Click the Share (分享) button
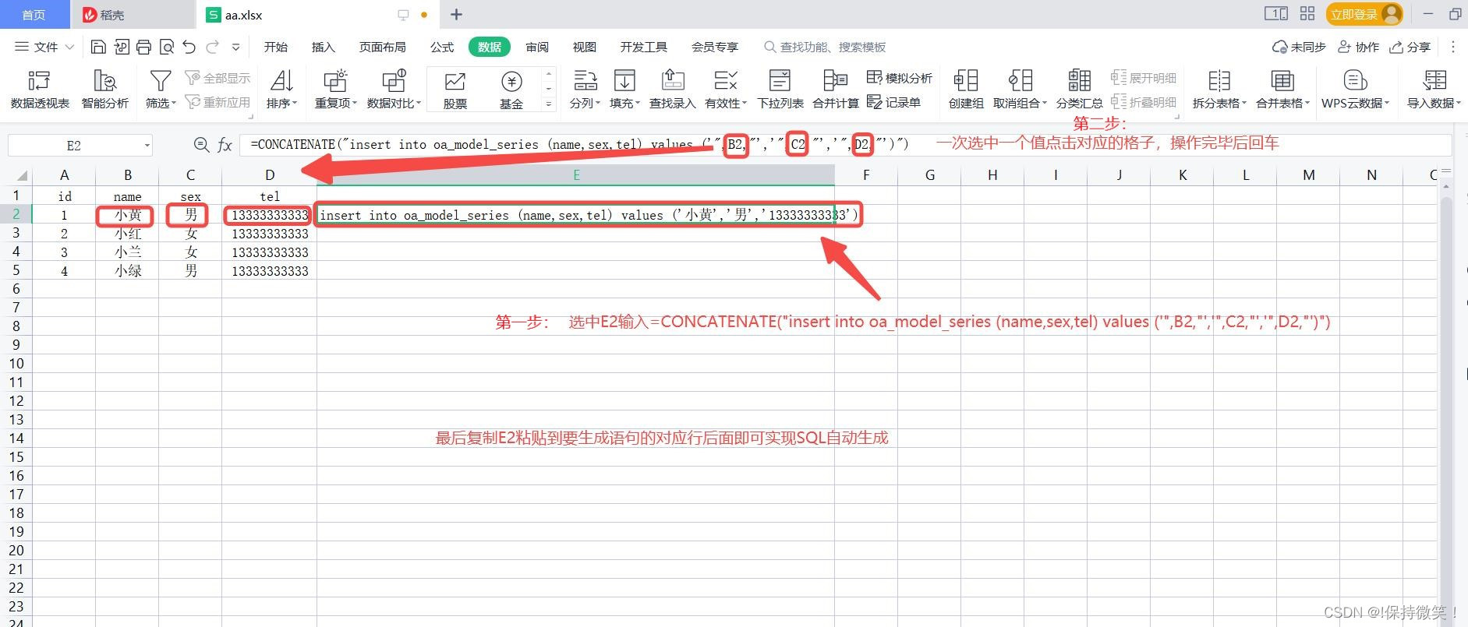Viewport: 1468px width, 627px height. tap(1410, 47)
